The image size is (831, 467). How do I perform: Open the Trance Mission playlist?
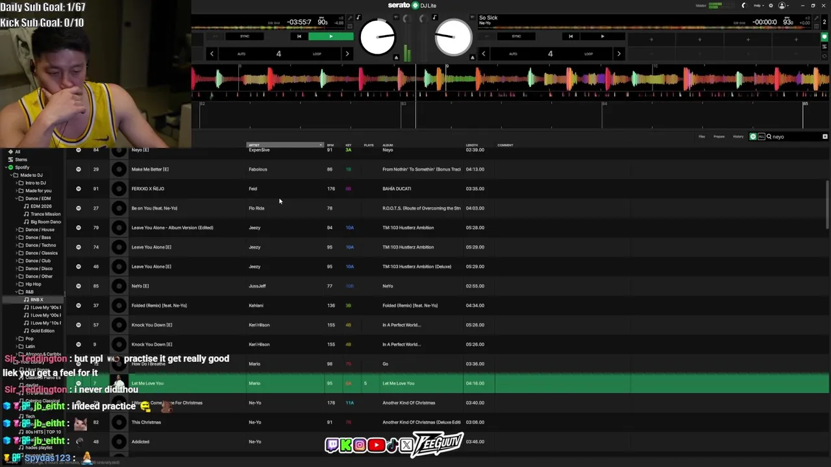[x=45, y=214]
